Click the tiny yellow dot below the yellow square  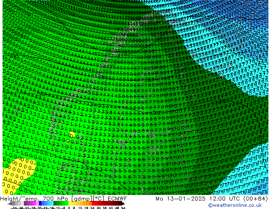[68, 140]
